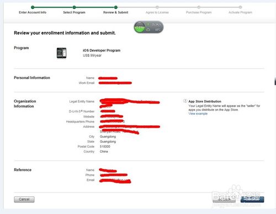Click the gray Go Back button

pyautogui.click(x=224, y=199)
